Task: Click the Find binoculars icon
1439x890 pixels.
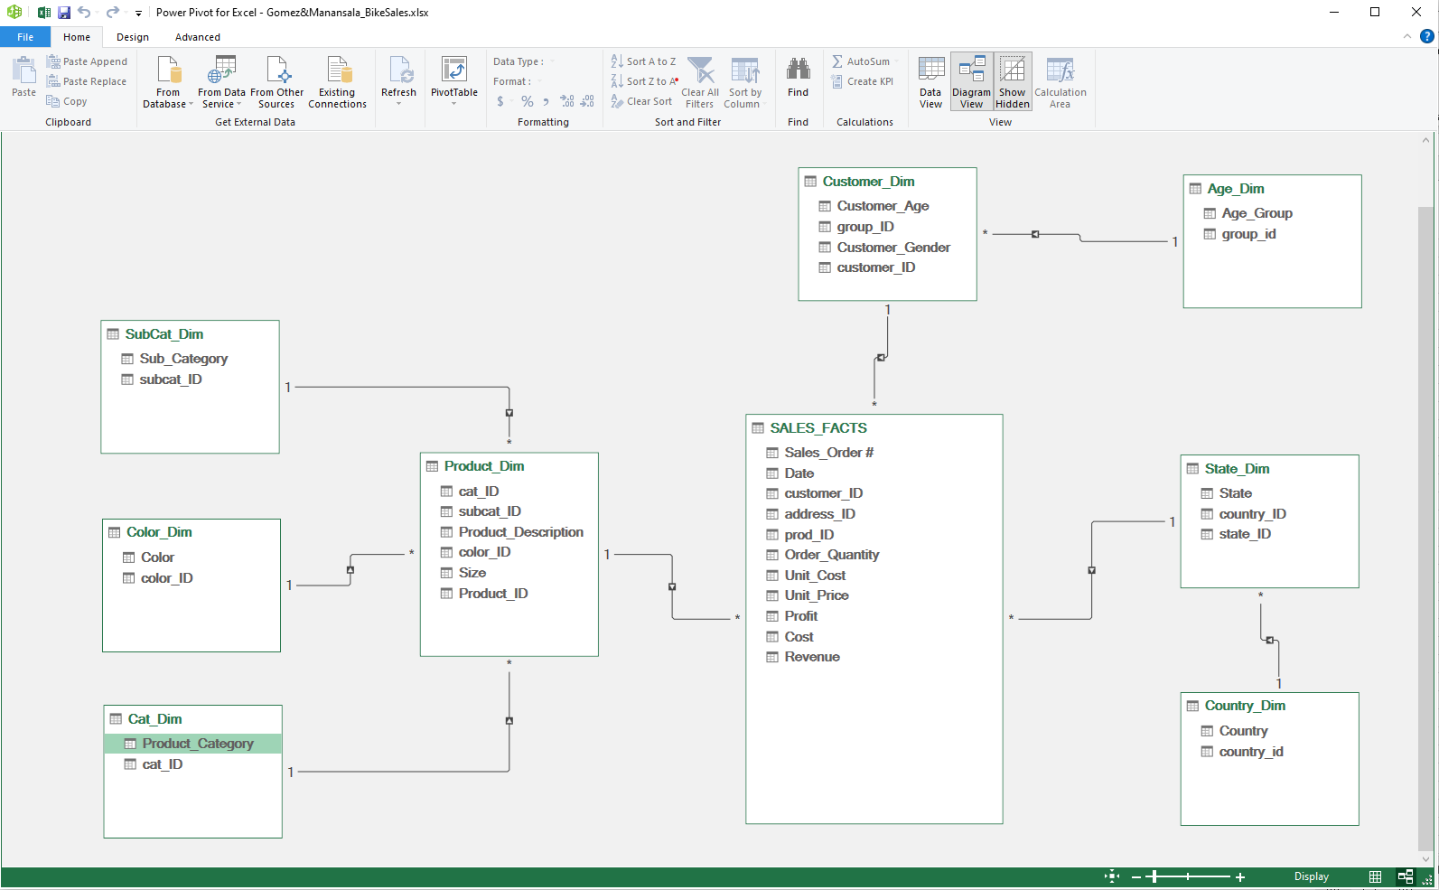Action: coord(798,70)
